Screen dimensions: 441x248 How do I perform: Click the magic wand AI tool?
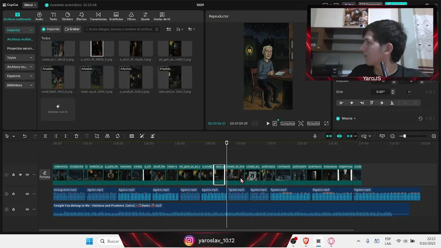pos(142,136)
